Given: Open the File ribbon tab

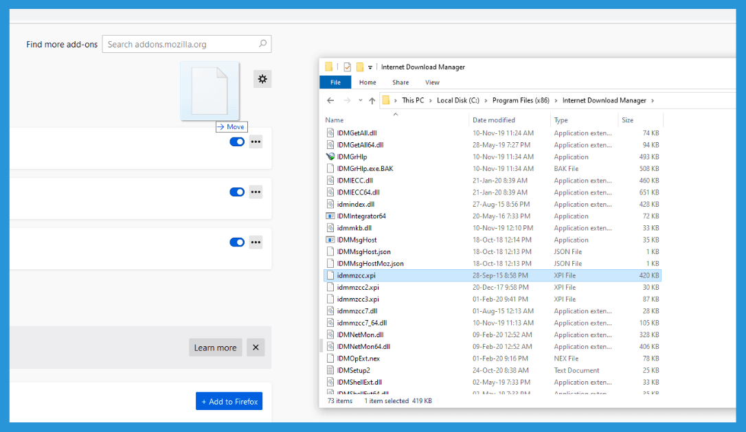Looking at the screenshot, I should pyautogui.click(x=335, y=82).
